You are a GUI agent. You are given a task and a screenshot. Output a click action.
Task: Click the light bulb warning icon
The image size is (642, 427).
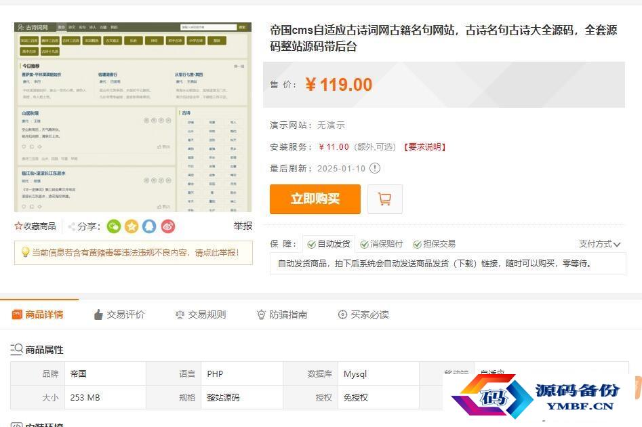25,252
